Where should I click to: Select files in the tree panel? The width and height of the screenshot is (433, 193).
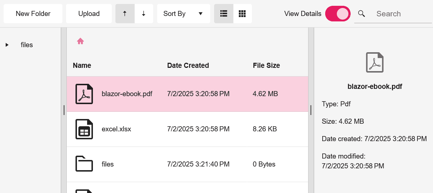27,45
